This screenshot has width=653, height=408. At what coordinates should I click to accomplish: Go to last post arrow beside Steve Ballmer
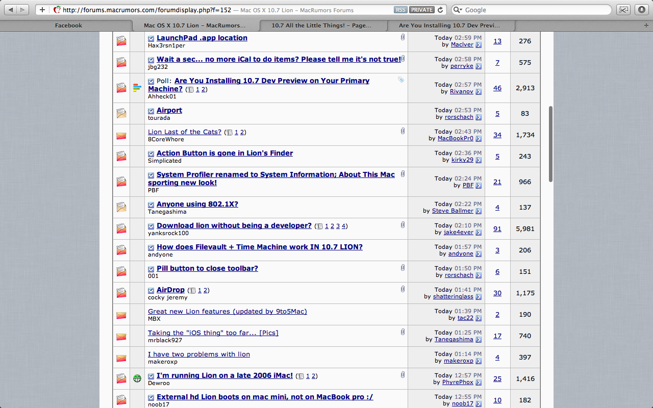coord(479,211)
